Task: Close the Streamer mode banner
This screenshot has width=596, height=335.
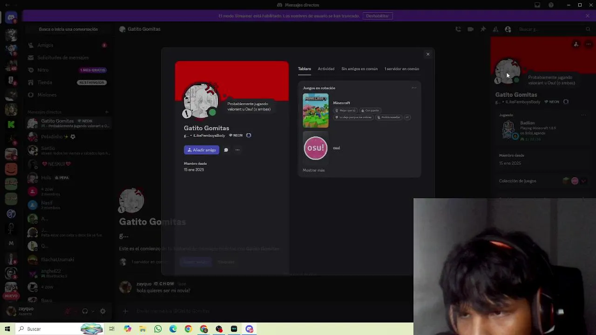Action: pyautogui.click(x=588, y=16)
